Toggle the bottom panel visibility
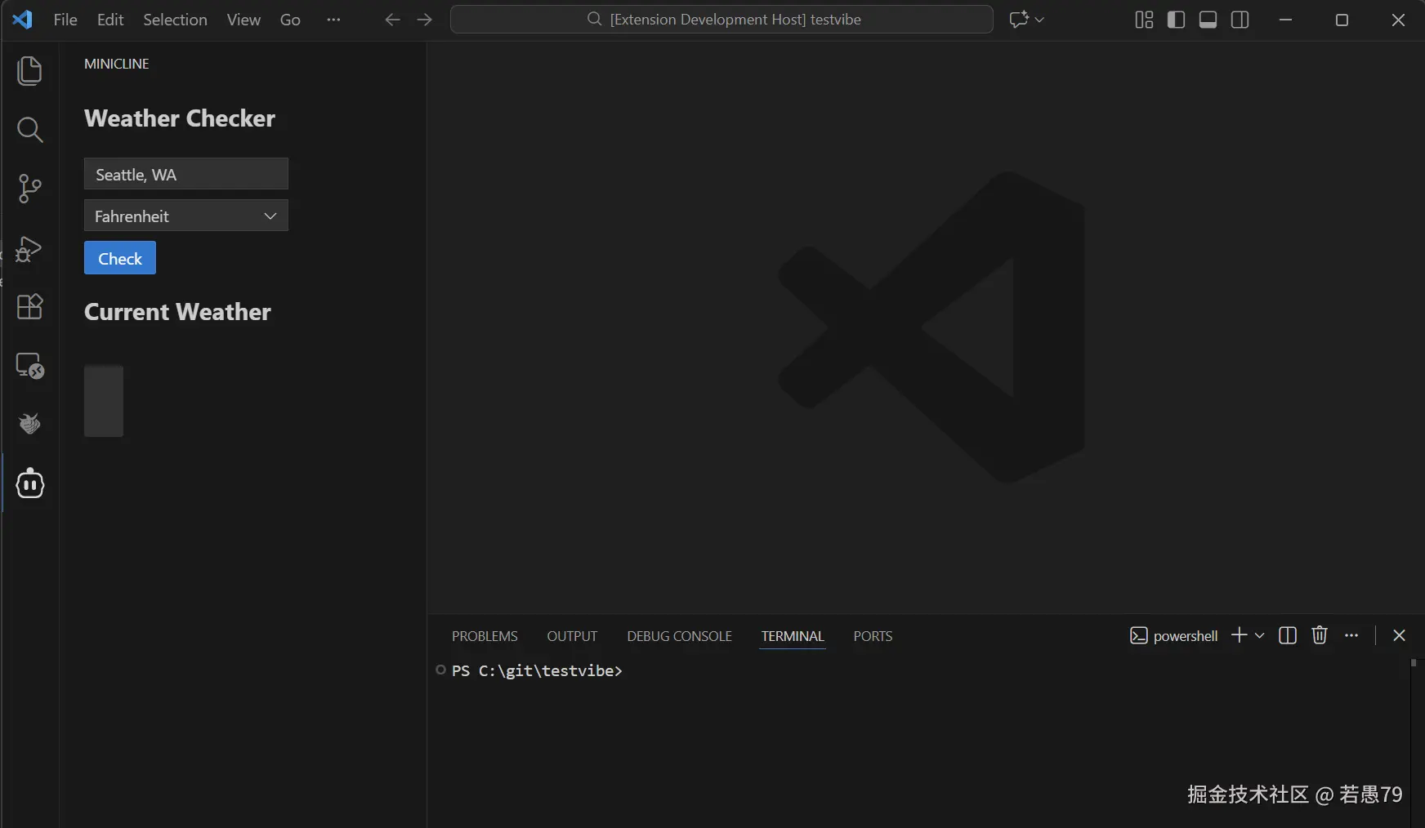 point(1208,20)
